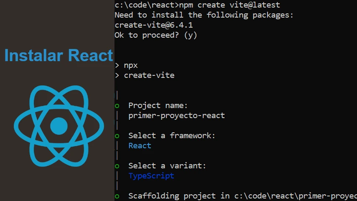The image size is (357, 201).
Task: Click the "Ok to proceed? (y)" prompt
Action: coord(156,35)
